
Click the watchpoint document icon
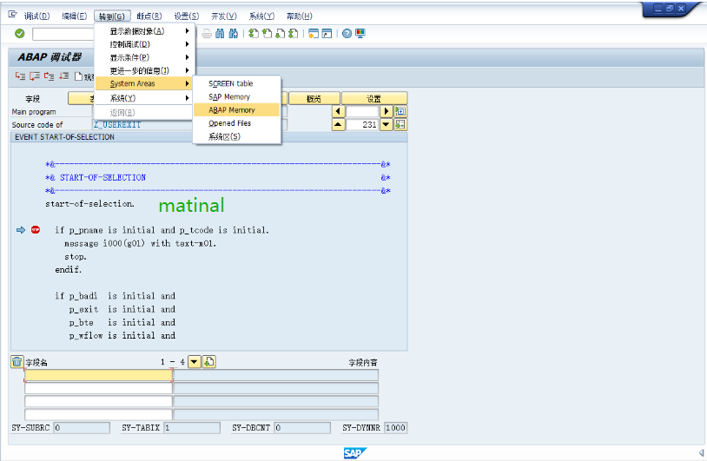click(x=78, y=76)
